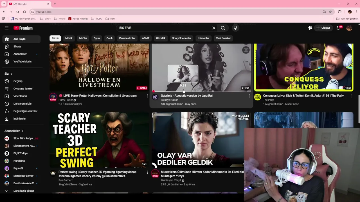The width and height of the screenshot is (360, 202).
Task: Expand the Abonelikler subscriptions heading
Action: pyautogui.click(x=14, y=131)
